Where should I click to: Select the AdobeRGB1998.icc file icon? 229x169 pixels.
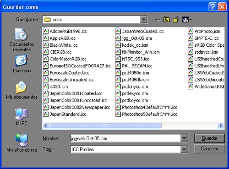point(46,31)
